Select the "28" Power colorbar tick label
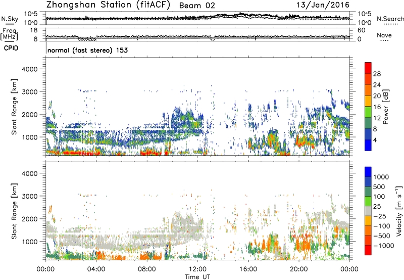 point(377,74)
